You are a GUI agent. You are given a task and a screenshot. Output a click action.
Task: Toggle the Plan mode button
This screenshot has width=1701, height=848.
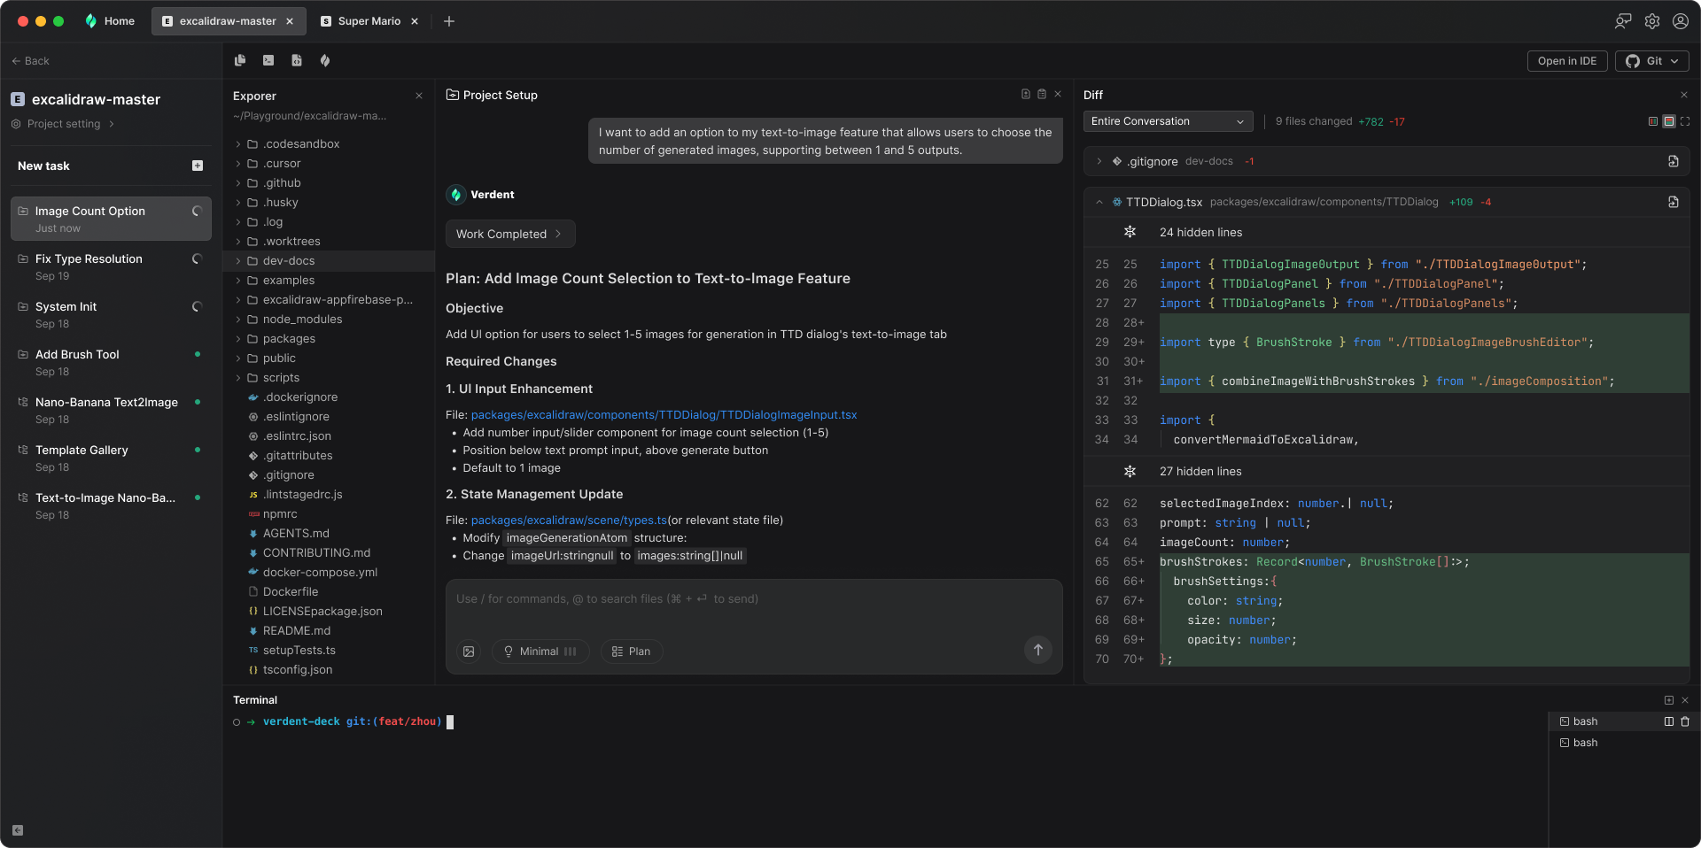click(632, 651)
